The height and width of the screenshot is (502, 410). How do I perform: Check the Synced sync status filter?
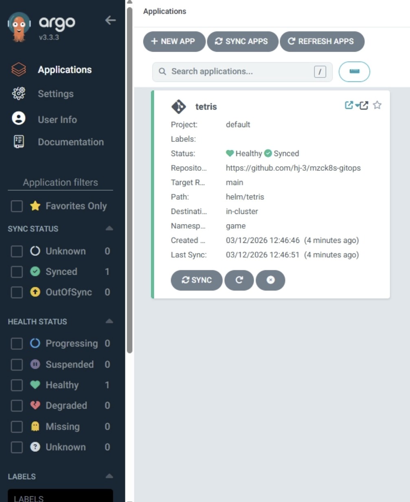point(17,272)
